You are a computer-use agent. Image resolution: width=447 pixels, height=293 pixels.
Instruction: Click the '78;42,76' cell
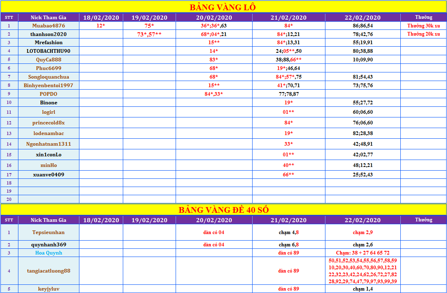(x=363, y=34)
